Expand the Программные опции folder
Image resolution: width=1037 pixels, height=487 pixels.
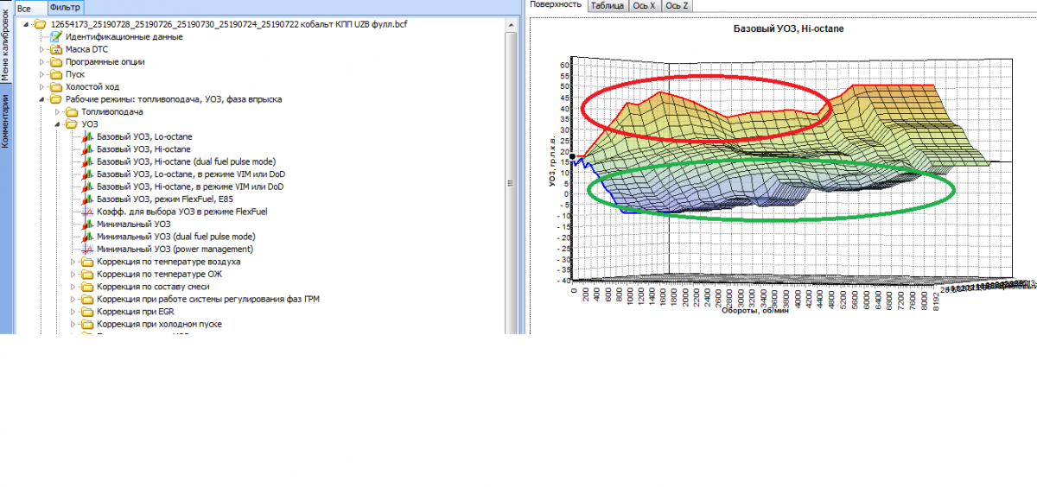42,62
